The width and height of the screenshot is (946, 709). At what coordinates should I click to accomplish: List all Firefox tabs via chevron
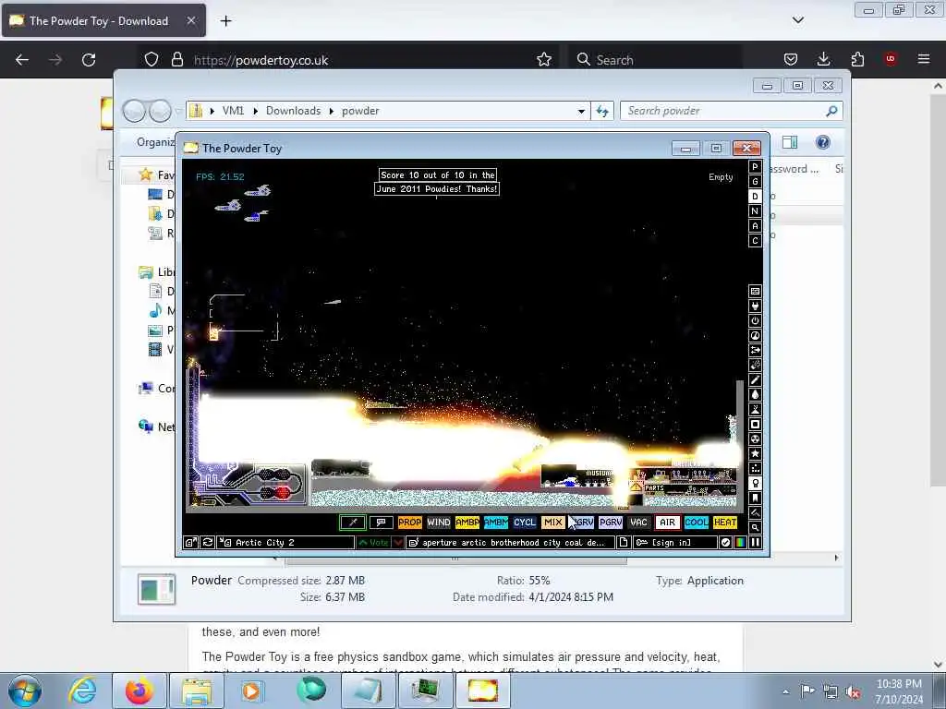pos(797,20)
